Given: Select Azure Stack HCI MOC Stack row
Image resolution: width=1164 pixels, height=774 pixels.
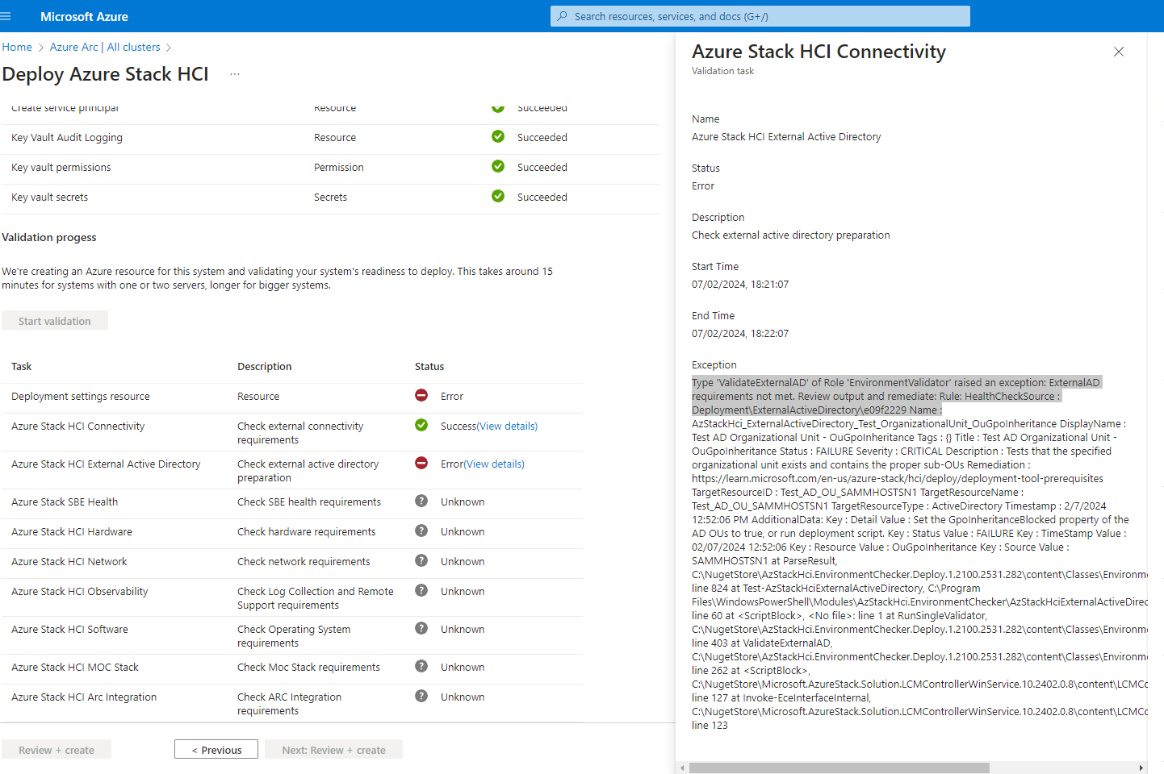Looking at the screenshot, I should click(x=291, y=667).
